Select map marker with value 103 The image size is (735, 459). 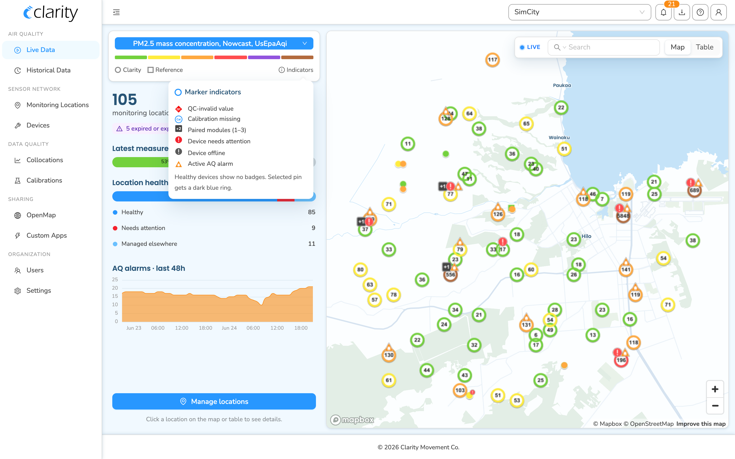tap(460, 390)
